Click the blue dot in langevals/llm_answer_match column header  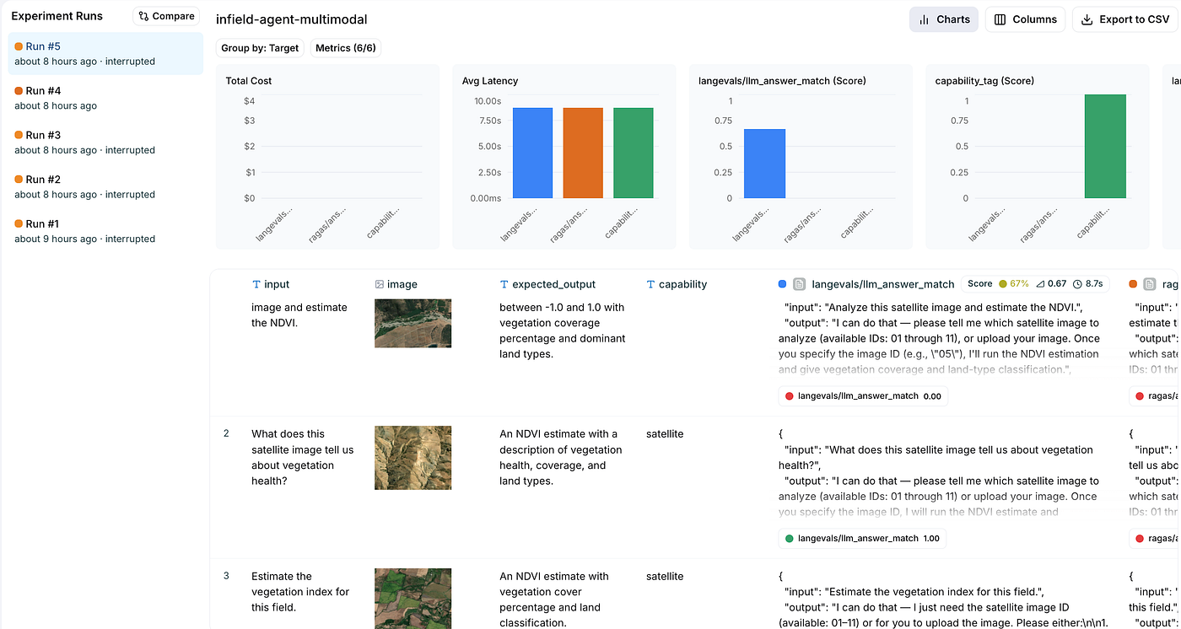pyautogui.click(x=782, y=285)
